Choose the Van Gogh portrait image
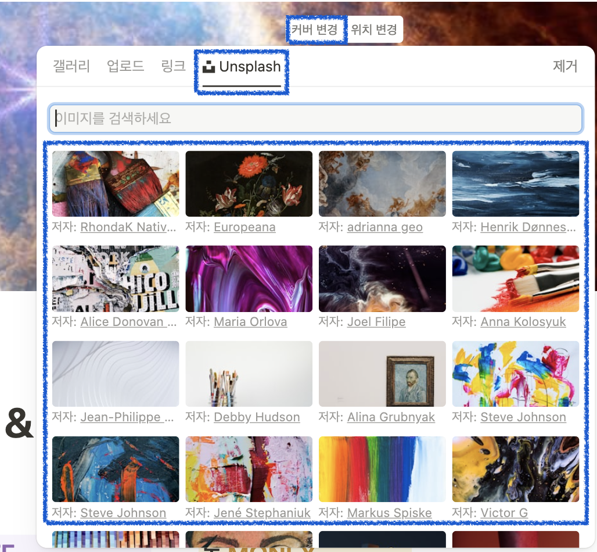The height and width of the screenshot is (552, 597). [382, 374]
